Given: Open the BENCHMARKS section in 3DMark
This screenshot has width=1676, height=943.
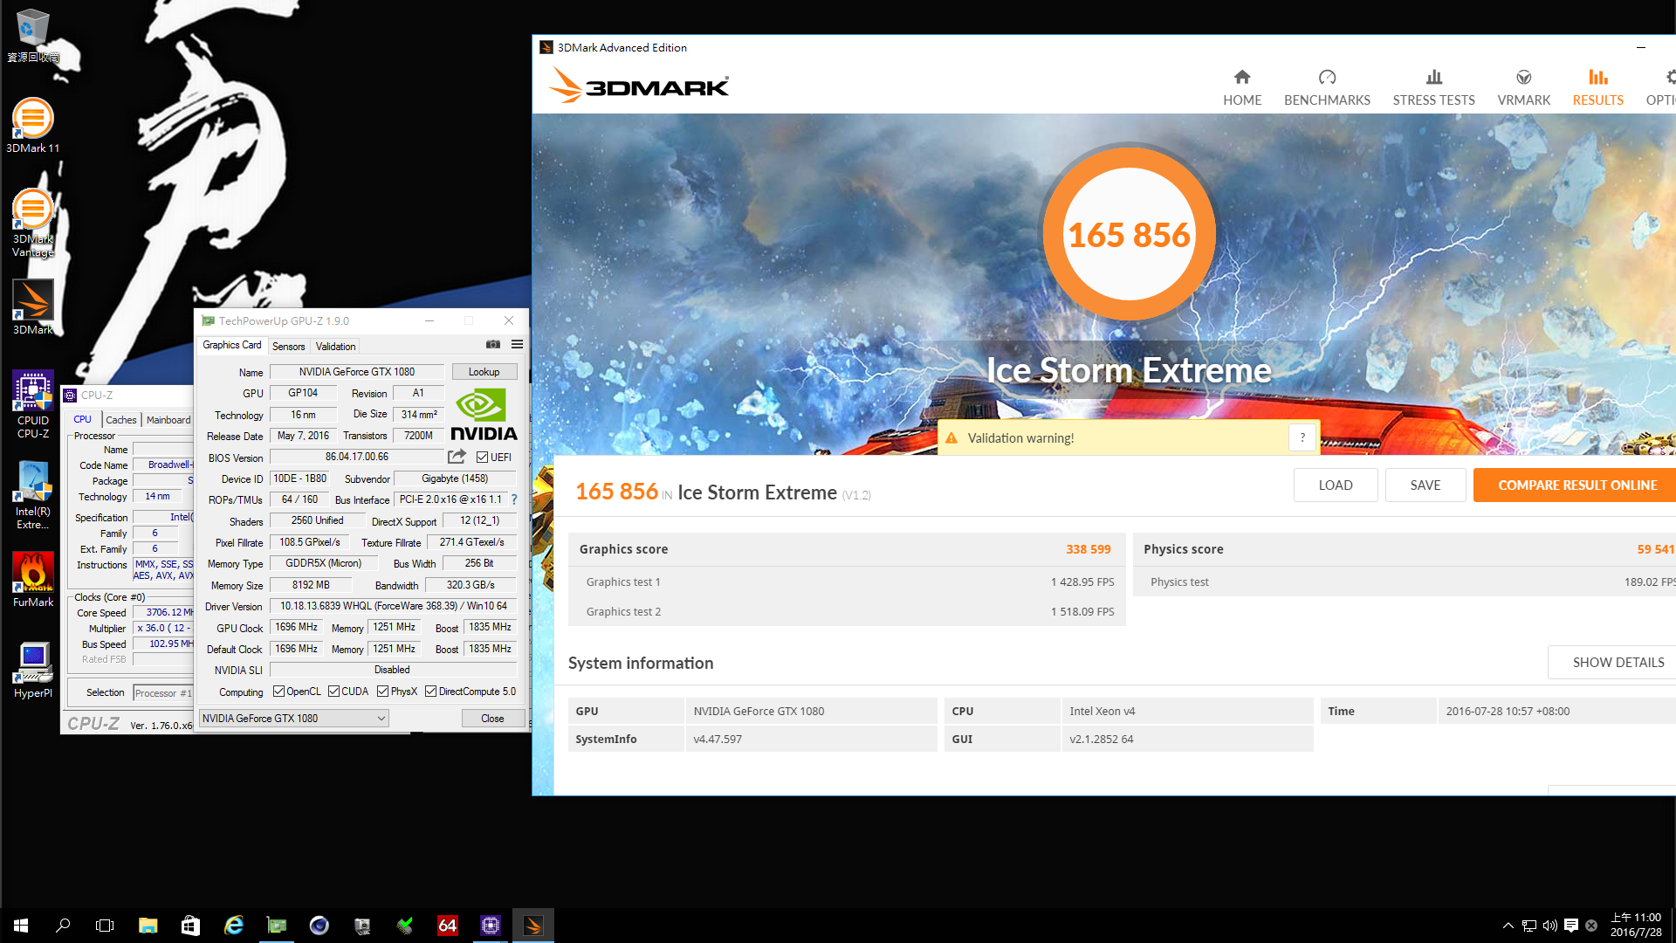Looking at the screenshot, I should click(1327, 87).
